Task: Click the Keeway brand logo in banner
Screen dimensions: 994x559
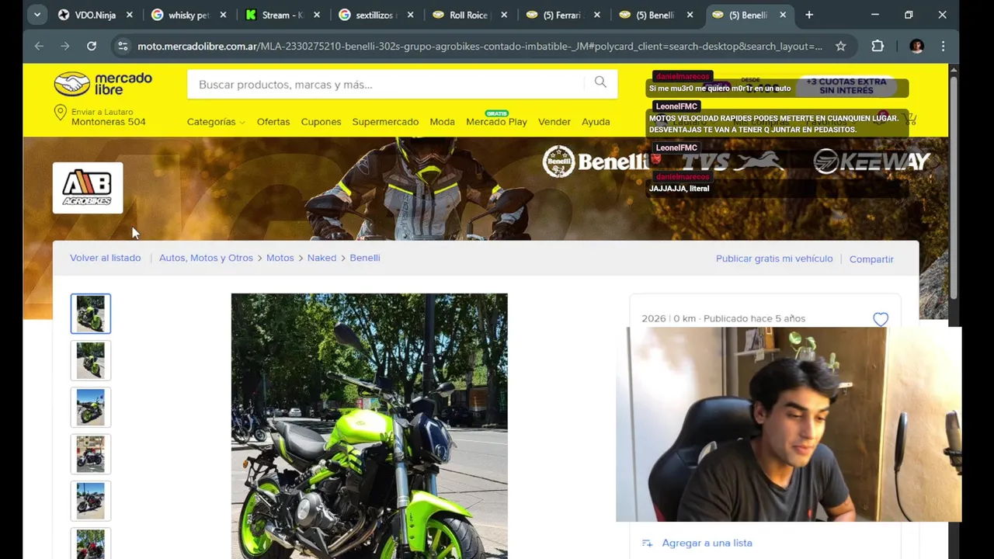Action: pyautogui.click(x=871, y=161)
